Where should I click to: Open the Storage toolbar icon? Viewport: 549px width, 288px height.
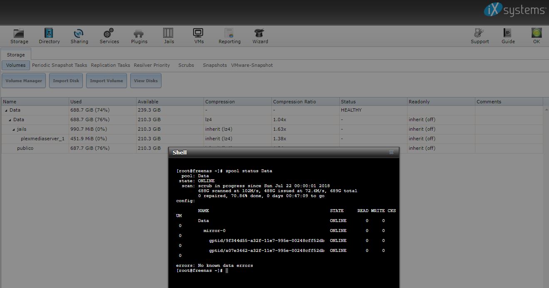(19, 36)
